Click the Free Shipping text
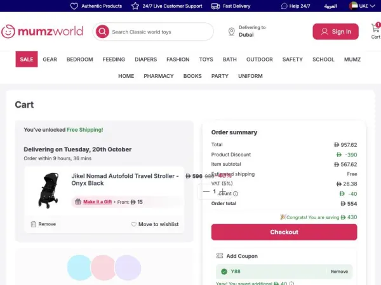The width and height of the screenshot is (381, 285). [85, 130]
